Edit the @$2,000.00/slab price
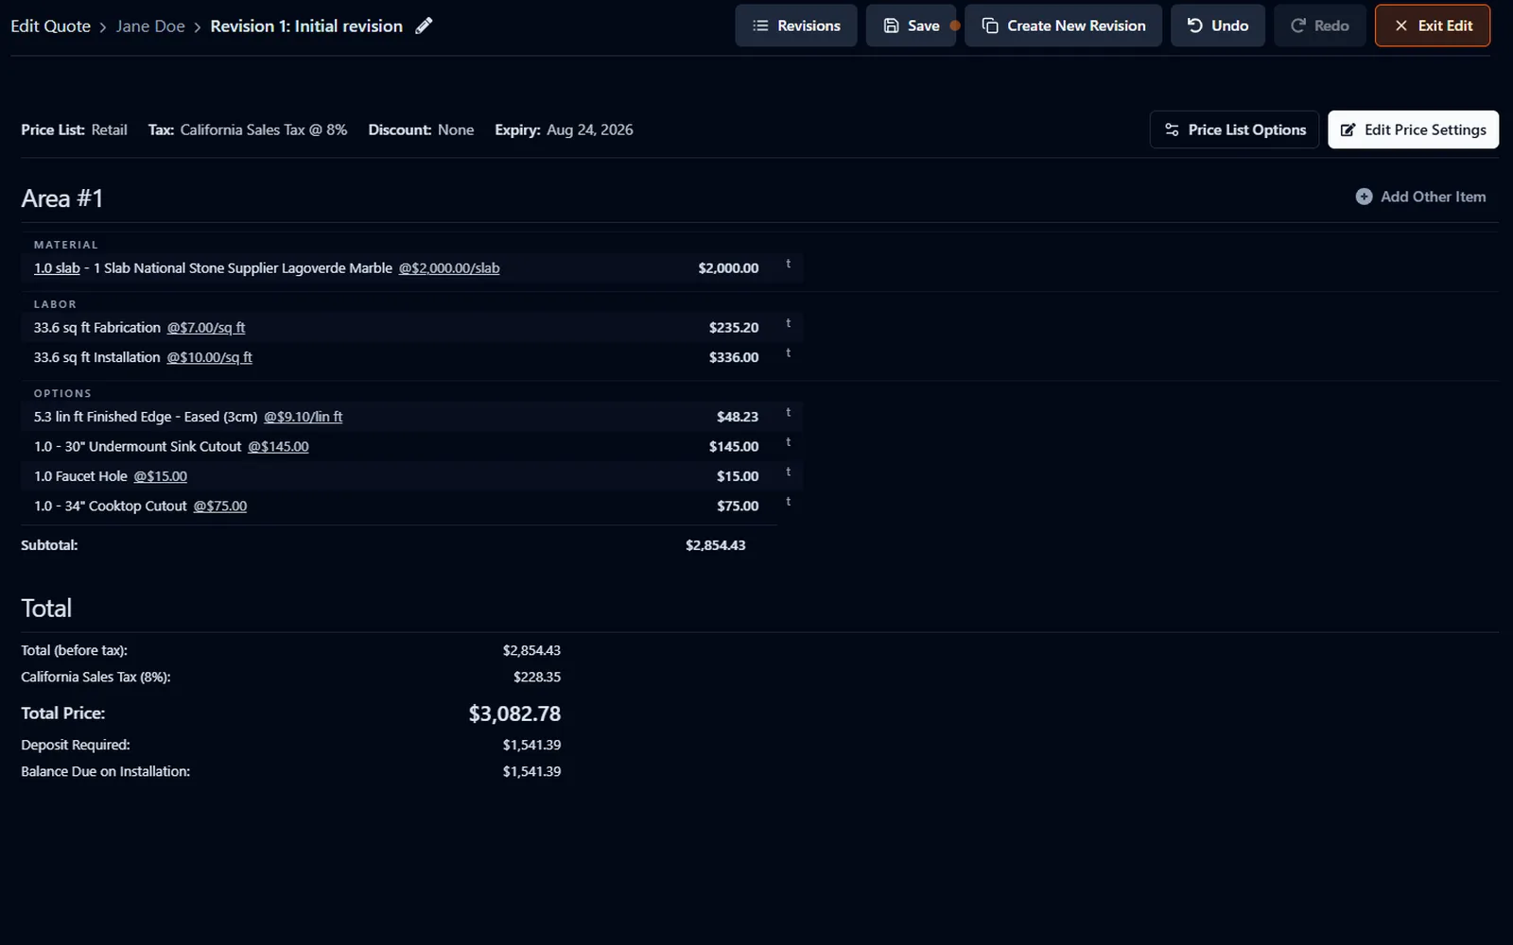This screenshot has height=945, width=1513. [x=449, y=268]
